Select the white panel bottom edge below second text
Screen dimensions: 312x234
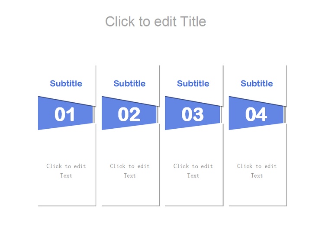coord(130,205)
